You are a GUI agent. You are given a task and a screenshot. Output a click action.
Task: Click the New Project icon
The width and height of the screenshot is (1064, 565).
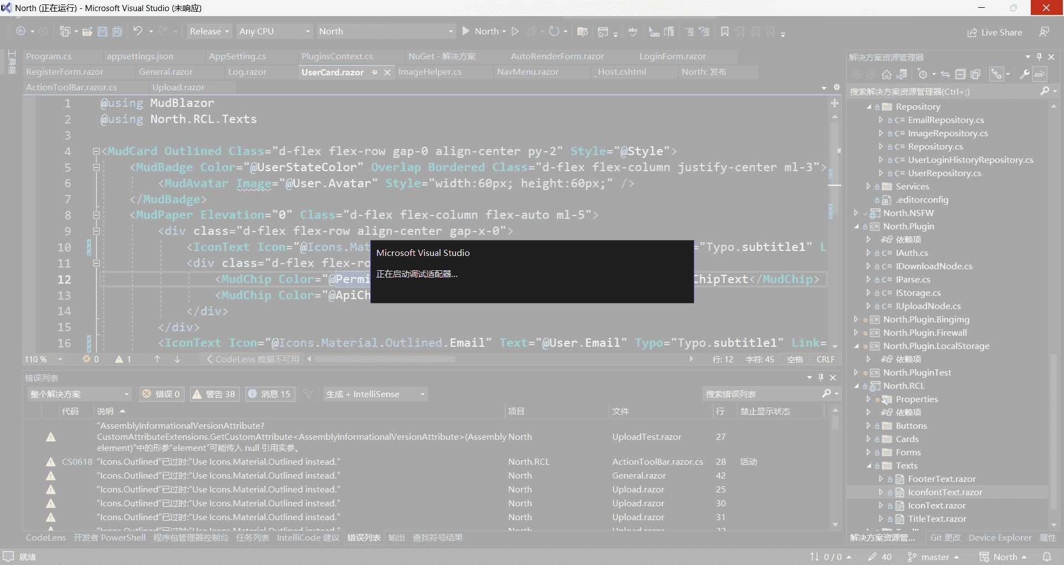[65, 32]
